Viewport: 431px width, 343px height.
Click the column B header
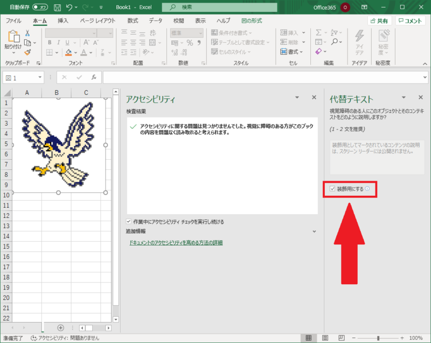[57, 93]
